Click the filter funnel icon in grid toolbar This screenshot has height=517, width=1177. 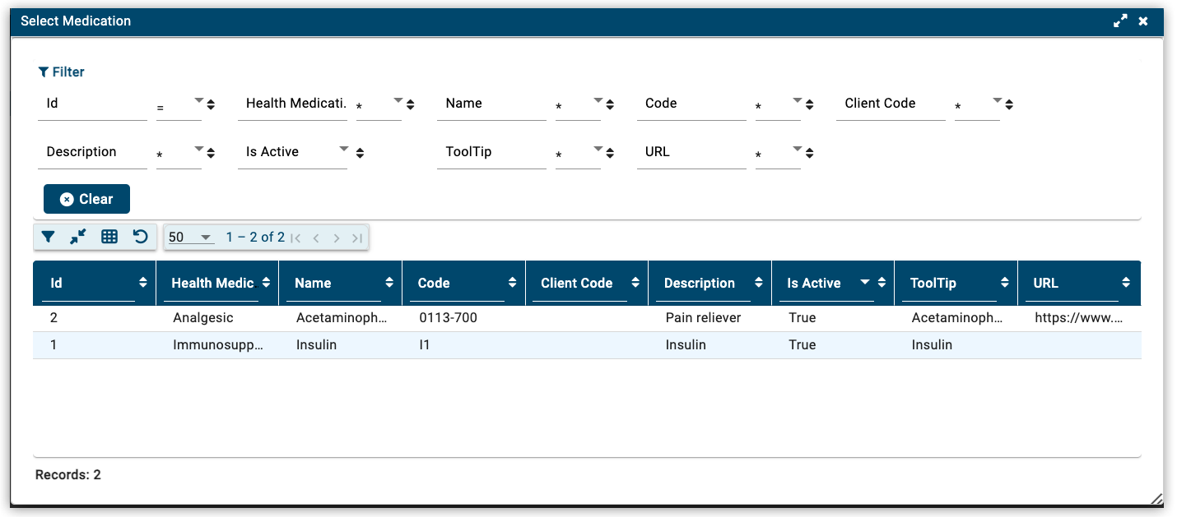(x=49, y=237)
